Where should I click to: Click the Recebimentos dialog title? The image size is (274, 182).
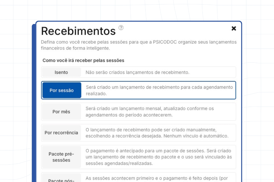[78, 31]
